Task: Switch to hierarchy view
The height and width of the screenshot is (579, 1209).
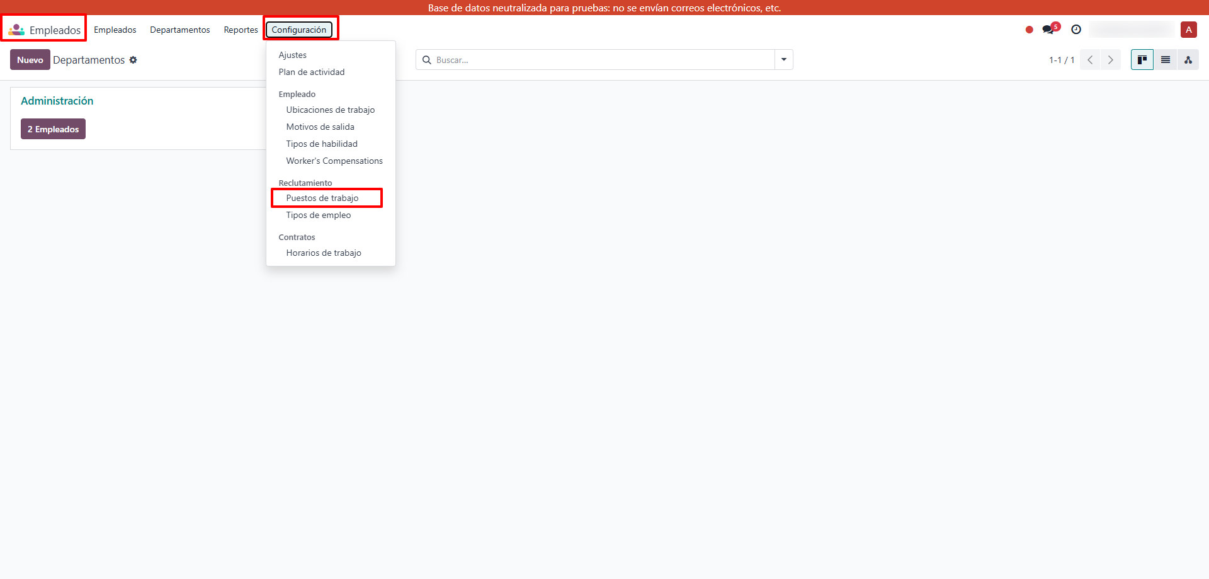Action: [x=1188, y=60]
